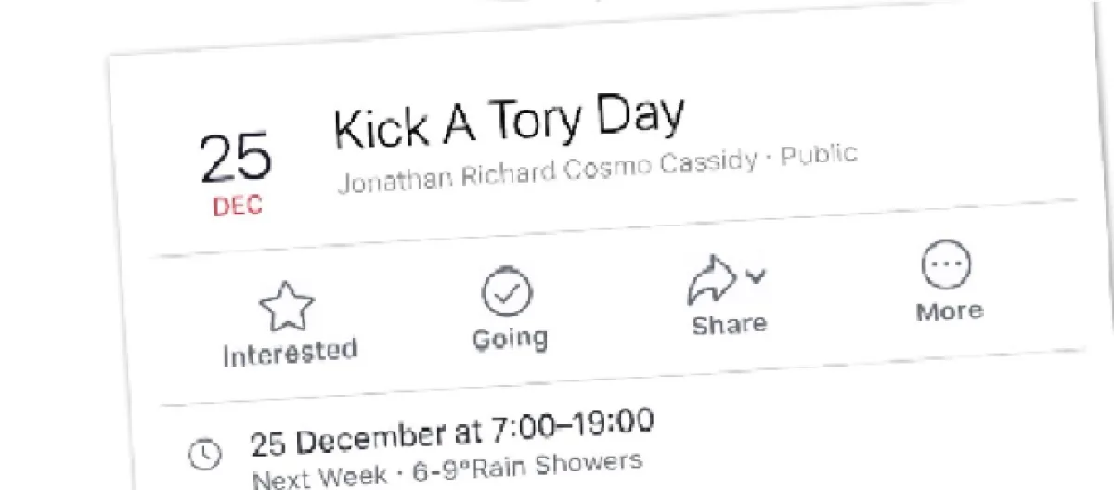The image size is (1114, 490).
Task: Open the Kick A Tory Day title
Action: pos(509,121)
